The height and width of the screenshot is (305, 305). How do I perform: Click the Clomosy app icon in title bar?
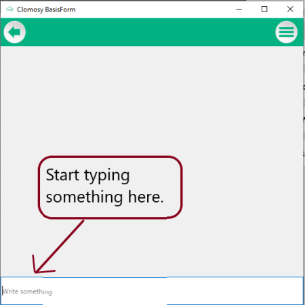click(x=9, y=9)
